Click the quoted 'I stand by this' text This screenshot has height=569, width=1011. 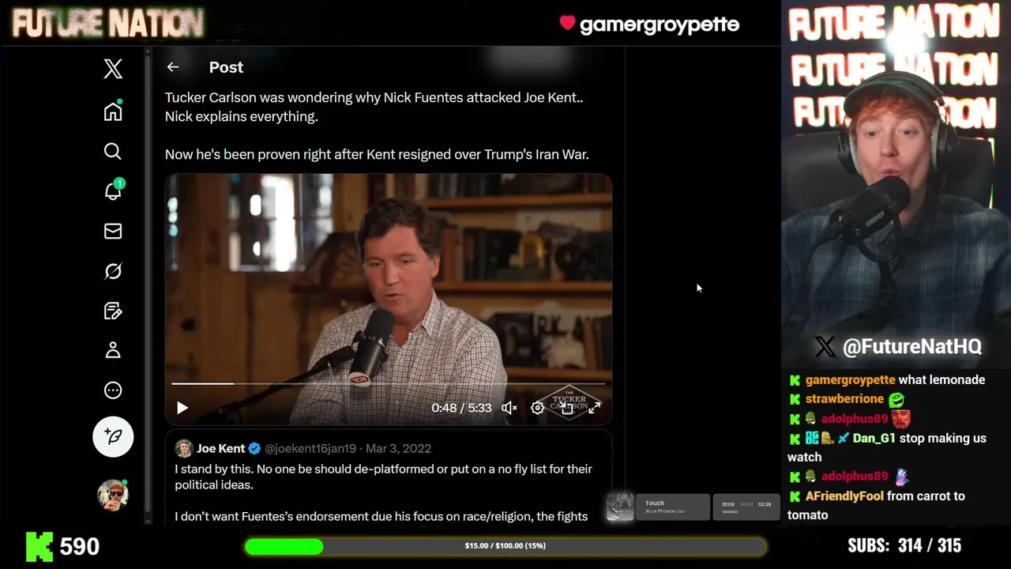pyautogui.click(x=383, y=477)
